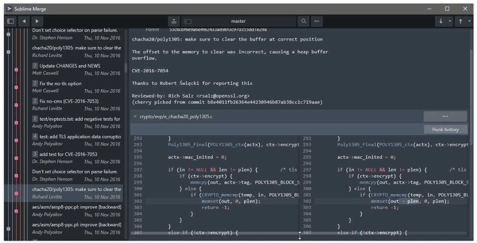Screen dimensions: 477x243
Task: Toggle the sidebar panel icon
Action: coord(10,21)
